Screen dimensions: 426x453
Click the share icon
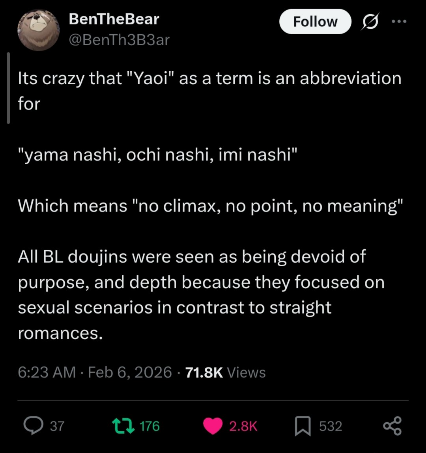pyautogui.click(x=392, y=426)
